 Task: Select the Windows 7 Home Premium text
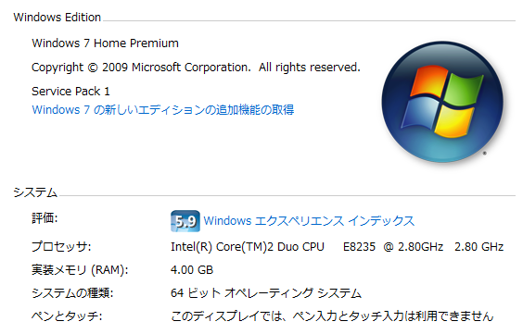(x=105, y=43)
